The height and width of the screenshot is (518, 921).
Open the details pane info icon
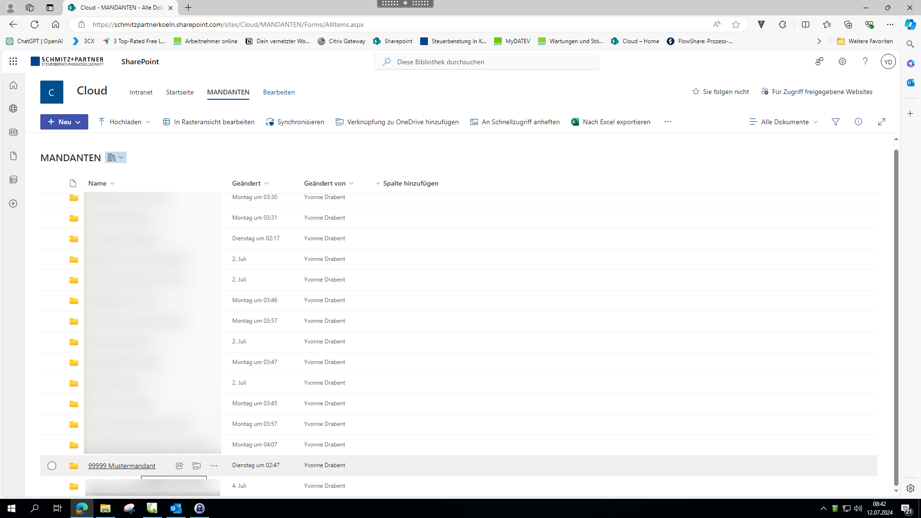(x=858, y=122)
